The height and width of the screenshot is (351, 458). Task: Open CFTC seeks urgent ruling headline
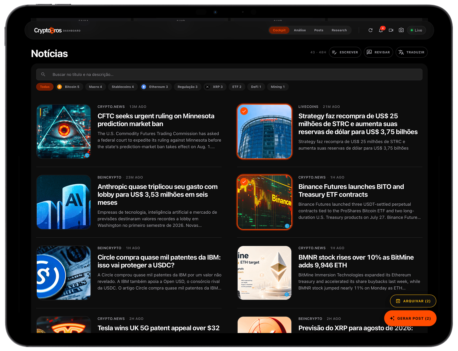[x=156, y=120]
